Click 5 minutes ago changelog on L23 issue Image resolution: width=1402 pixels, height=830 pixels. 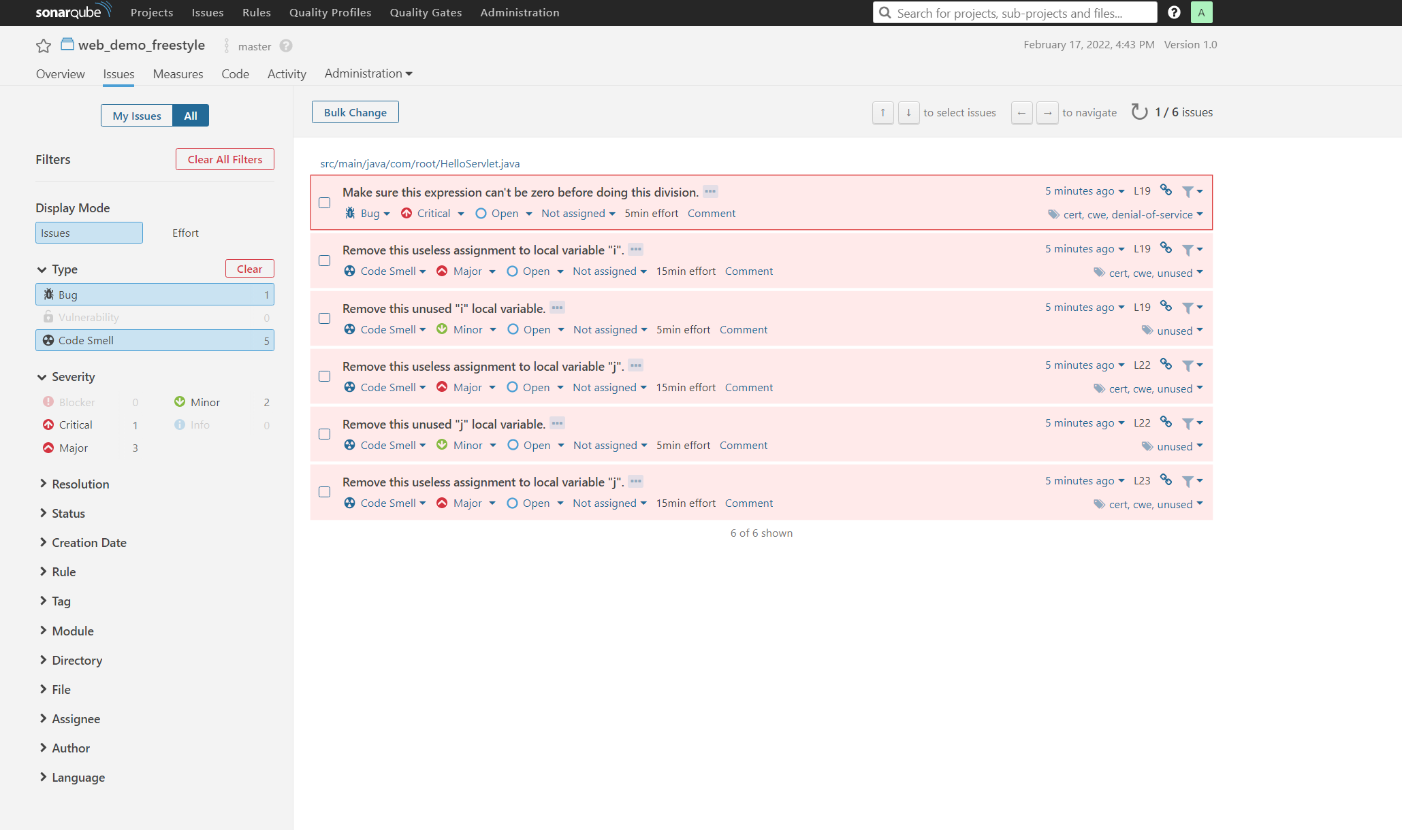[1085, 480]
